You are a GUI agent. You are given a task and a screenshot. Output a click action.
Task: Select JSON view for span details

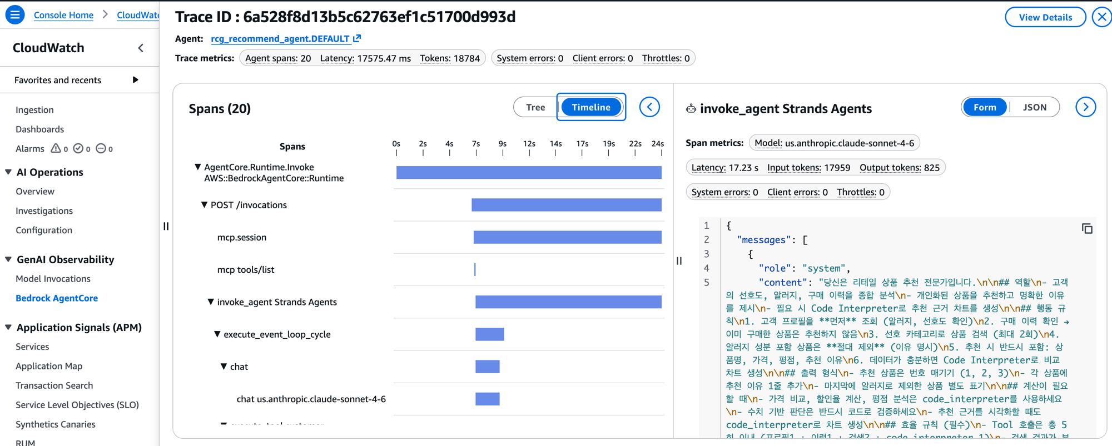point(1035,107)
